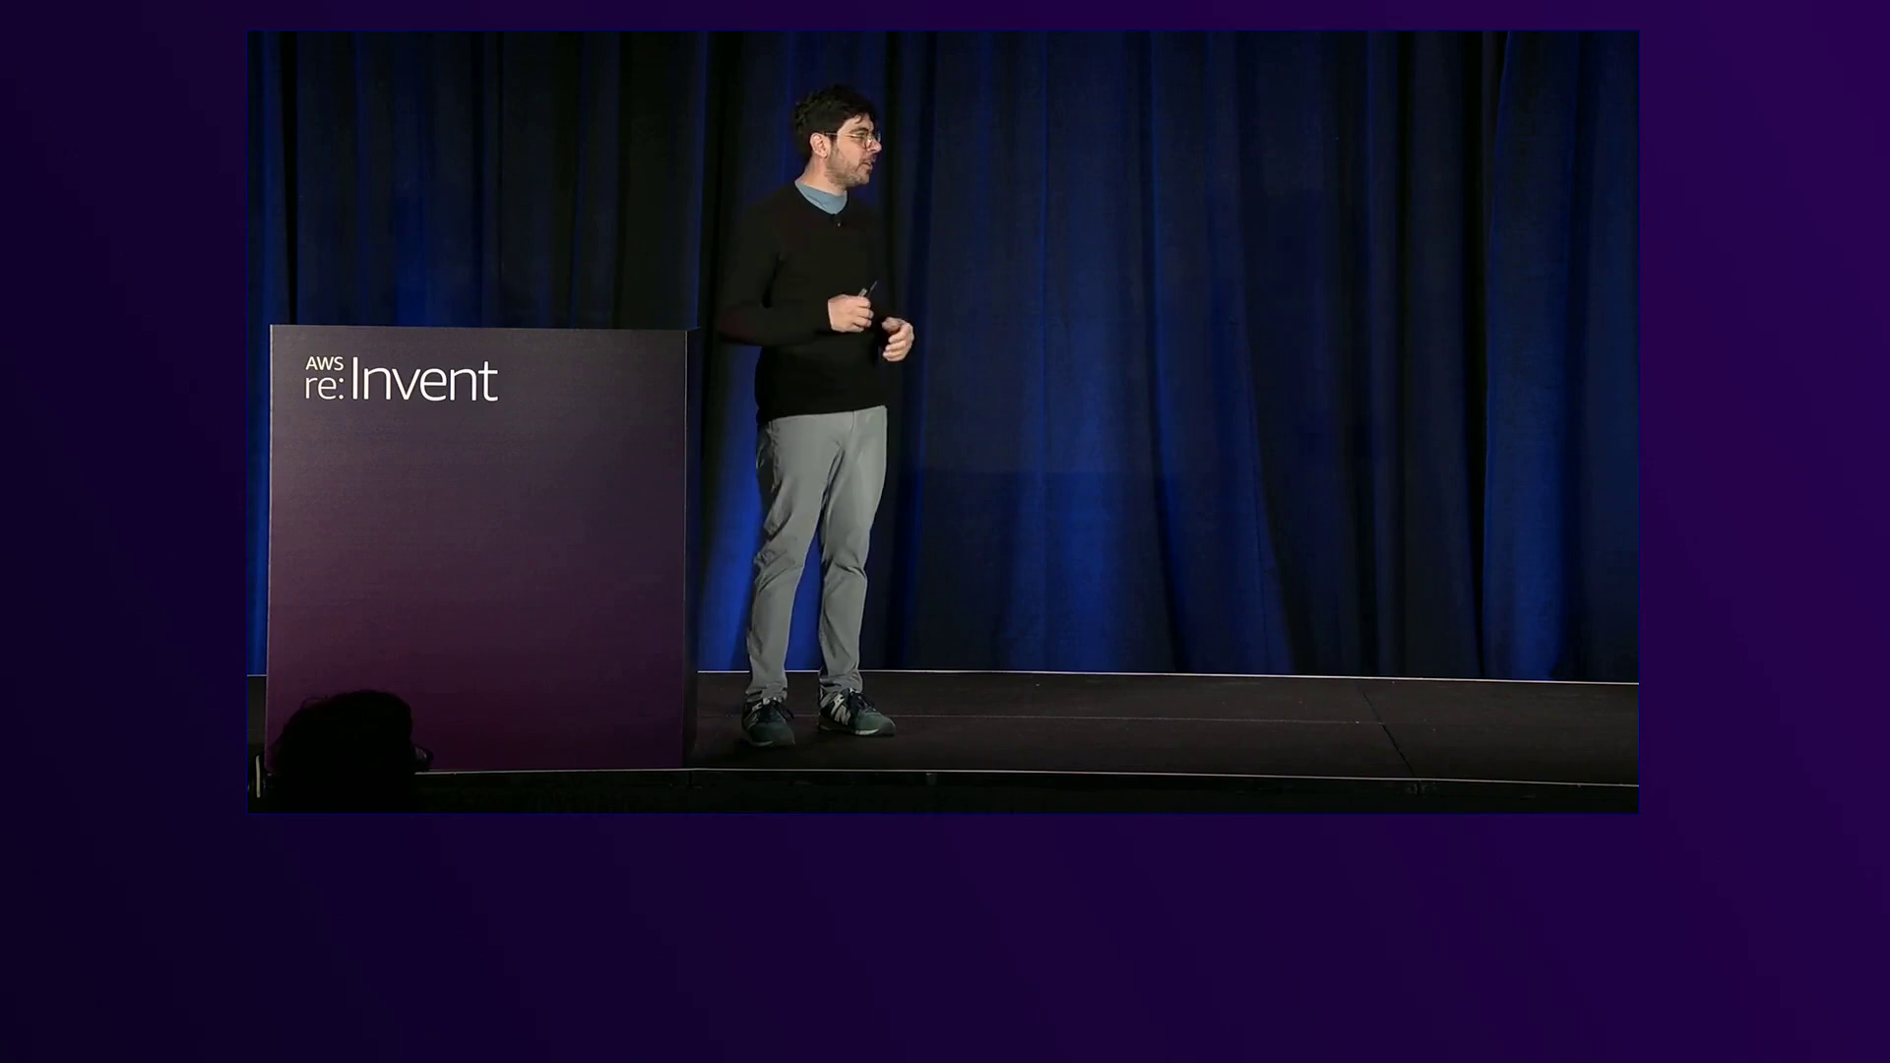This screenshot has height=1063, width=1890.
Task: Click the lapel microphone on the sweater
Action: 839,222
